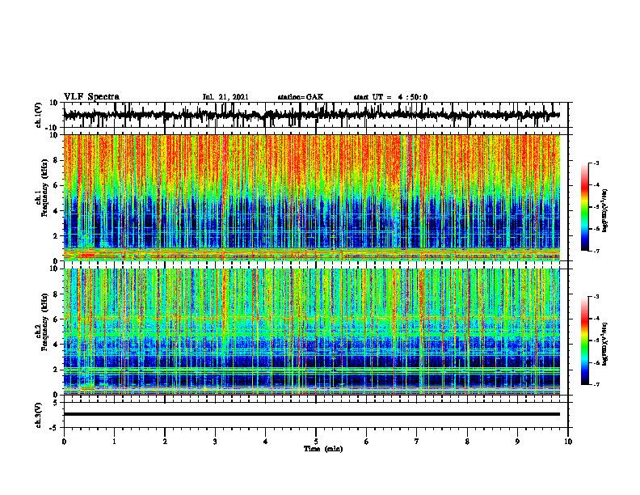This screenshot has width=640, height=495.
Task: Click the 'ch.3(V)' axis label
Action: tap(38, 415)
